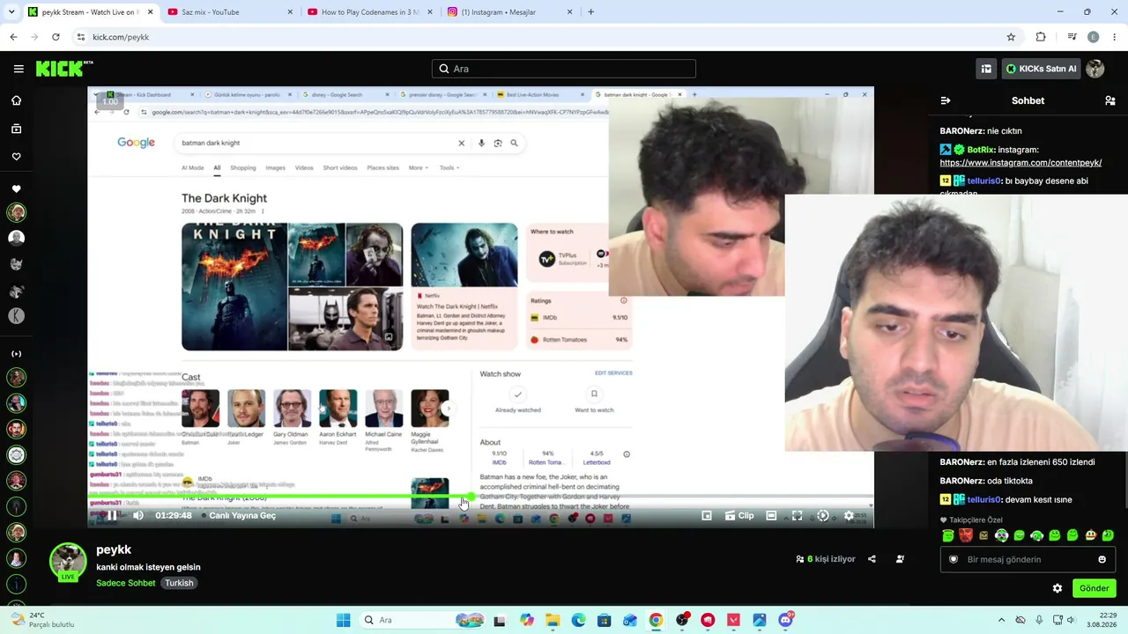Go to Kick home via the logo
Screen dimensions: 1128x634
point(64,69)
